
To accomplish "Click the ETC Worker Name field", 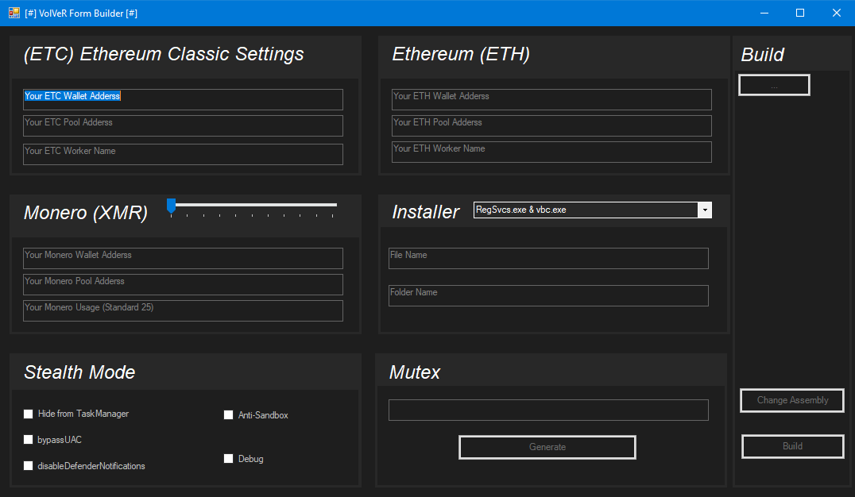I will click(184, 154).
